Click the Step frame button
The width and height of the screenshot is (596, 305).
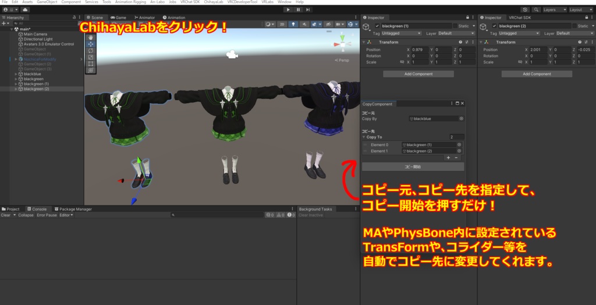pos(308,9)
